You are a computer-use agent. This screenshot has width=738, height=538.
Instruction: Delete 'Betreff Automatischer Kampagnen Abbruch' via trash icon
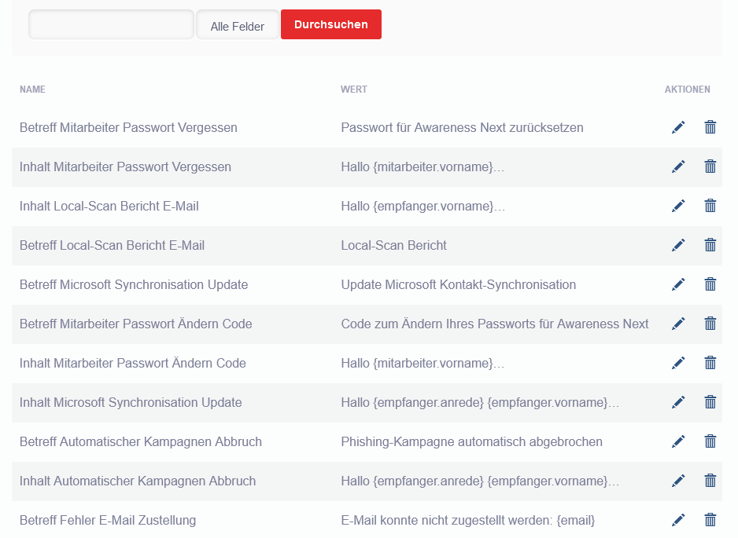[710, 441]
